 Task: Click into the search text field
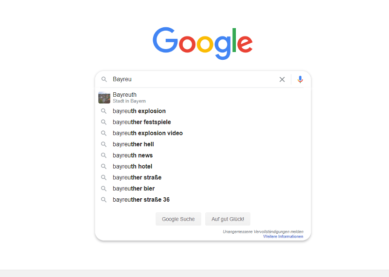coord(194,79)
